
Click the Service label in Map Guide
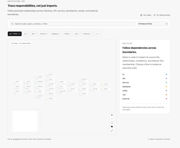point(126,83)
